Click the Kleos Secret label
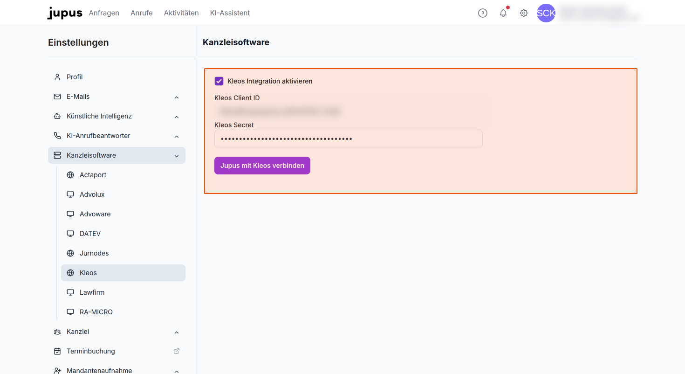Screen dimensions: 685x374 234,125
